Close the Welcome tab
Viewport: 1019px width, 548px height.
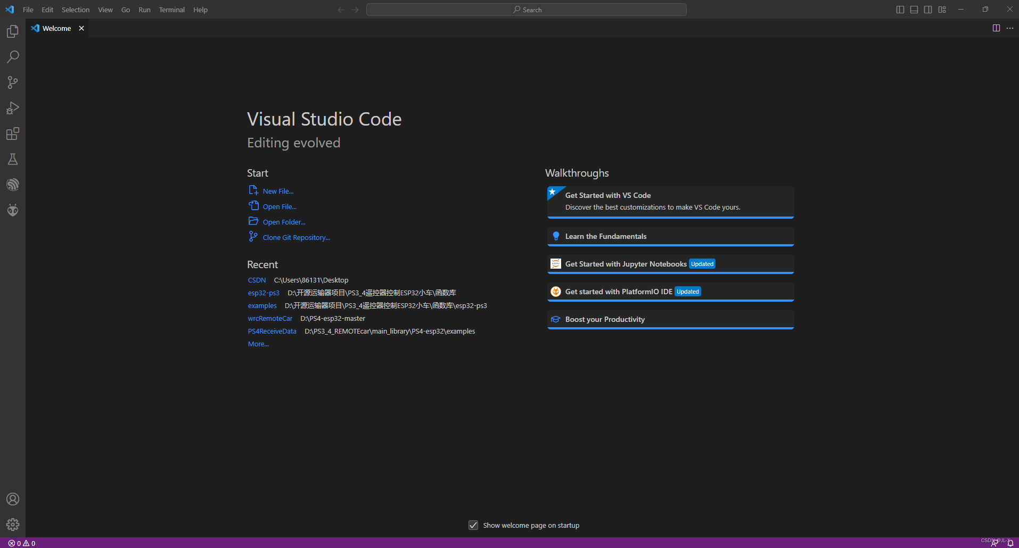(x=81, y=28)
